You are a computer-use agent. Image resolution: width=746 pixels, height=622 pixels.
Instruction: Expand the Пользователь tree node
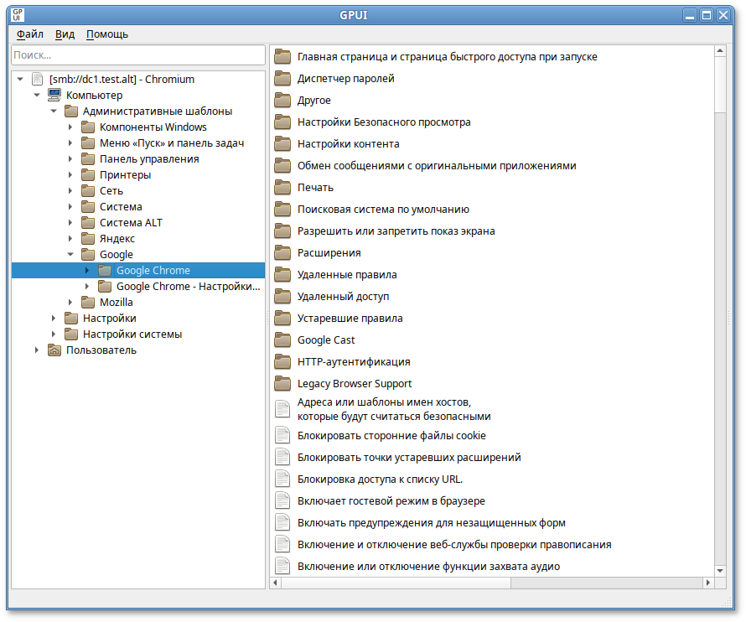[x=37, y=350]
